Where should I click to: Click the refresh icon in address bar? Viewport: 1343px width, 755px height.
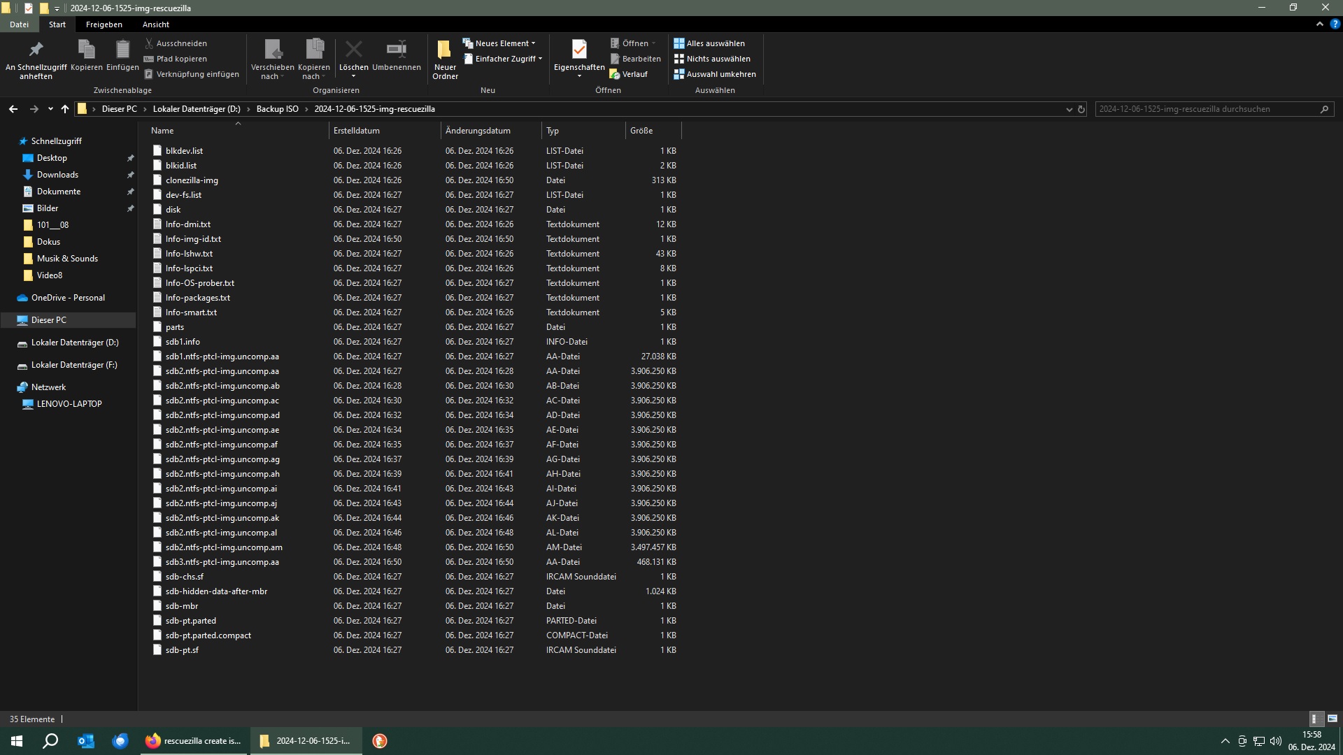tap(1081, 109)
